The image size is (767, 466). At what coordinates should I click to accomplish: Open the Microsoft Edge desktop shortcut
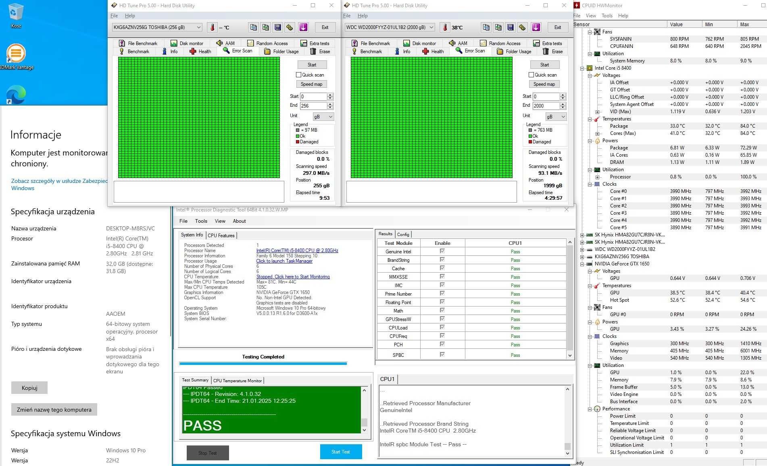pyautogui.click(x=16, y=95)
